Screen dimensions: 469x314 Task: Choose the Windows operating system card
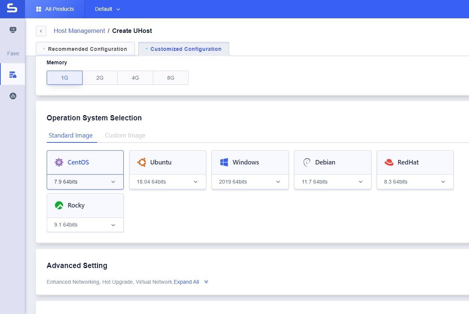250,162
